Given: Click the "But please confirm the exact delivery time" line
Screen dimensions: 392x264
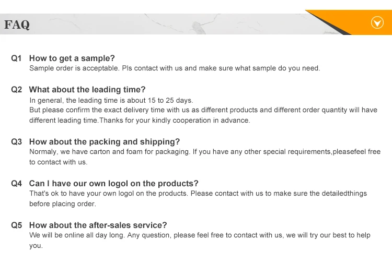Looking at the screenshot, I should point(203,110).
